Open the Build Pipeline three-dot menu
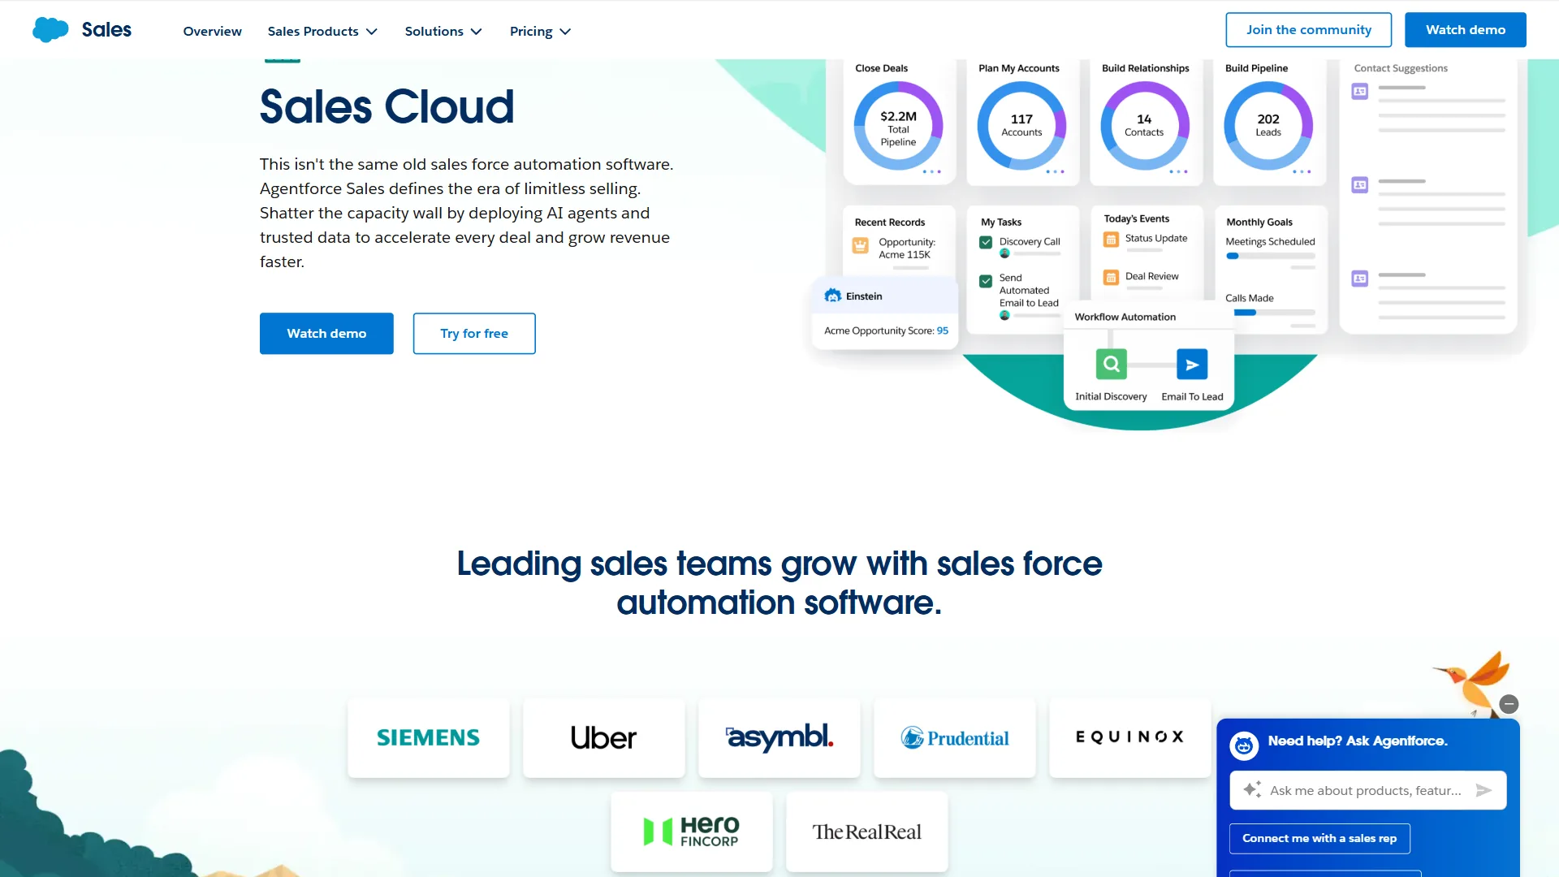The image size is (1559, 877). click(x=1302, y=171)
